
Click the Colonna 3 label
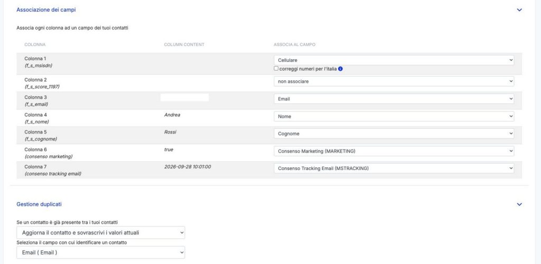[35, 97]
